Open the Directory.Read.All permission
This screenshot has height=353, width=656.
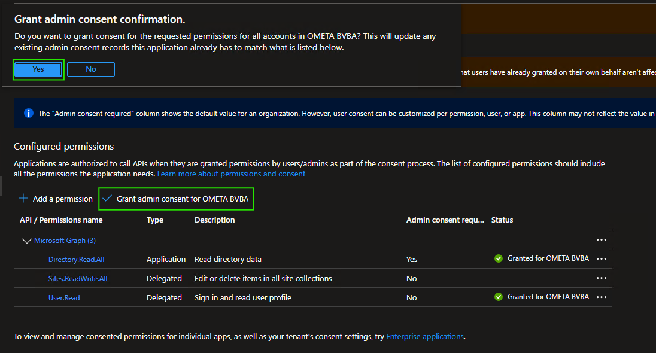pos(77,260)
